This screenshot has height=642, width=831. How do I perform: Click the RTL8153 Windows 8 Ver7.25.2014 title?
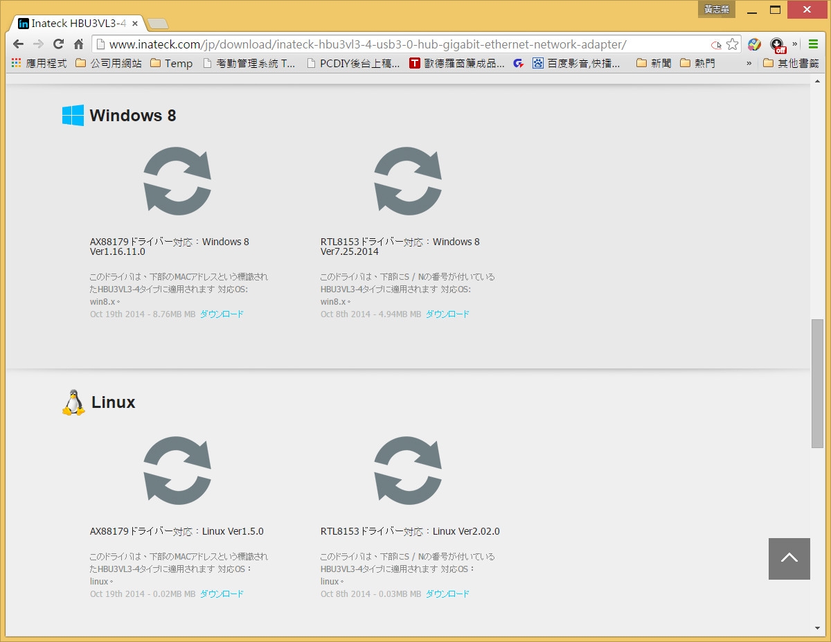[400, 247]
